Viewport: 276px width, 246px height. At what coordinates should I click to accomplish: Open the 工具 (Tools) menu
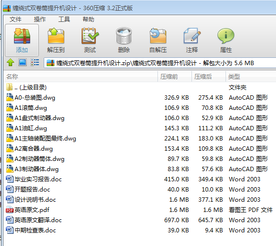[x=64, y=19]
